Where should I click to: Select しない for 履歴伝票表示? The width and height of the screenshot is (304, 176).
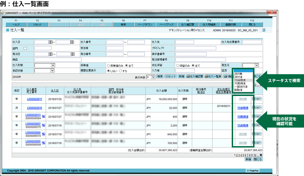(x=108, y=71)
